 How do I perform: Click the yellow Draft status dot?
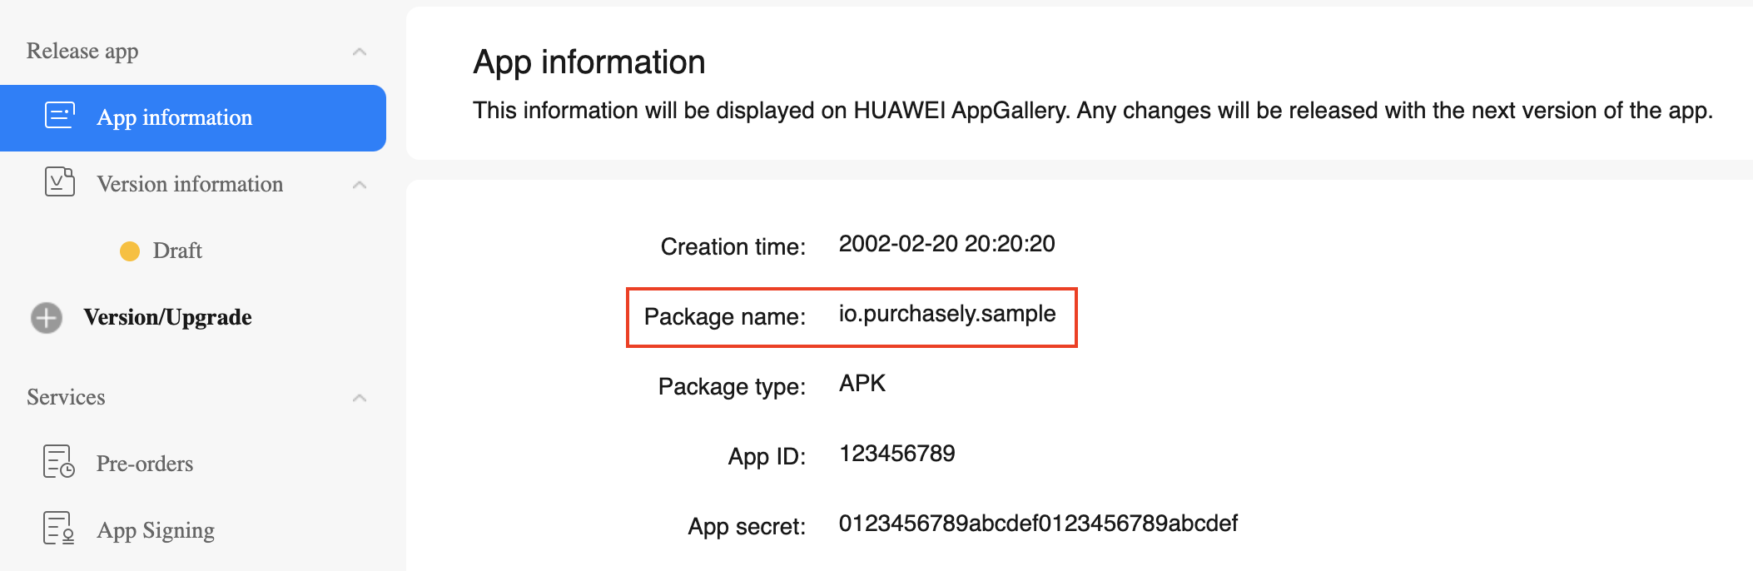(130, 251)
